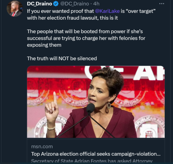
Task: Open DC_Draino's profile avatar picture
Action: (15, 9)
